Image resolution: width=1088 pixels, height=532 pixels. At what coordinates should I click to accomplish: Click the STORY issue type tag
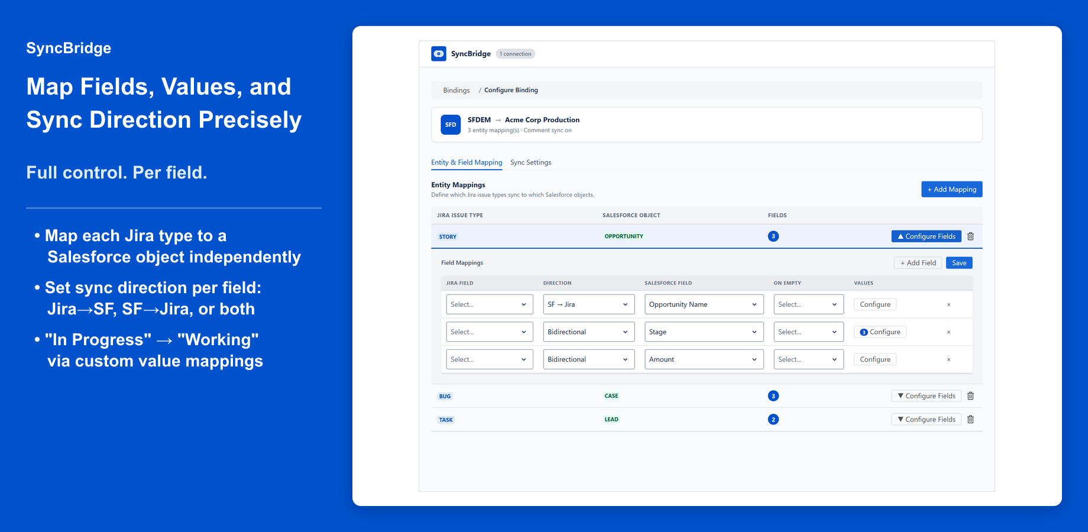pos(448,237)
